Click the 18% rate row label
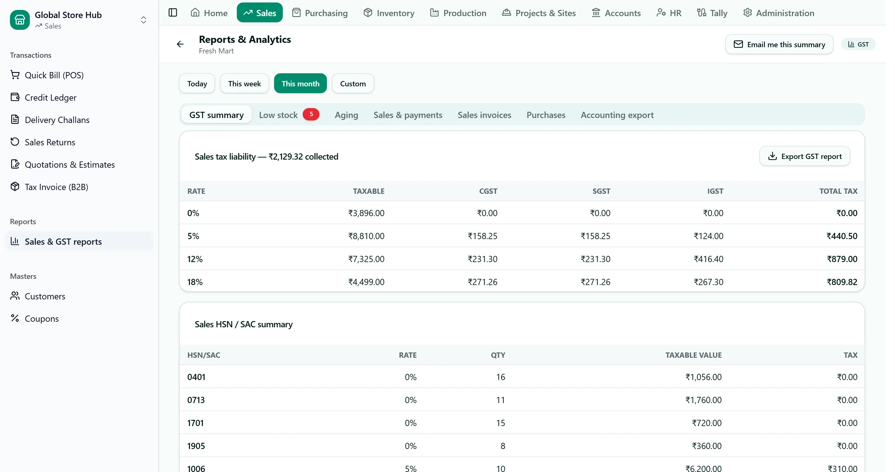Viewport: 895px width, 472px height. [195, 282]
